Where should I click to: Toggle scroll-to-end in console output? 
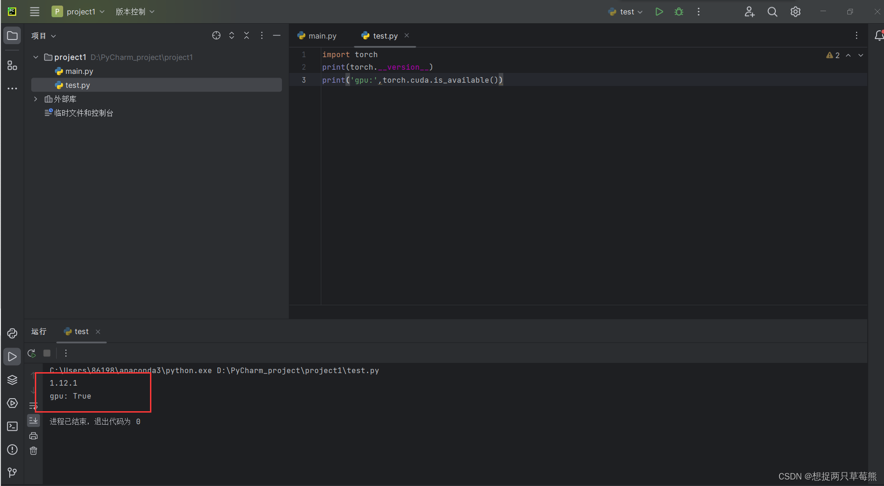[x=33, y=420]
